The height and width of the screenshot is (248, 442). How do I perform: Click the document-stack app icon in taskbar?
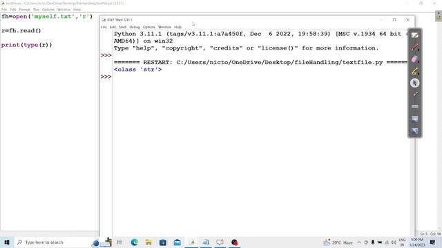(206, 242)
